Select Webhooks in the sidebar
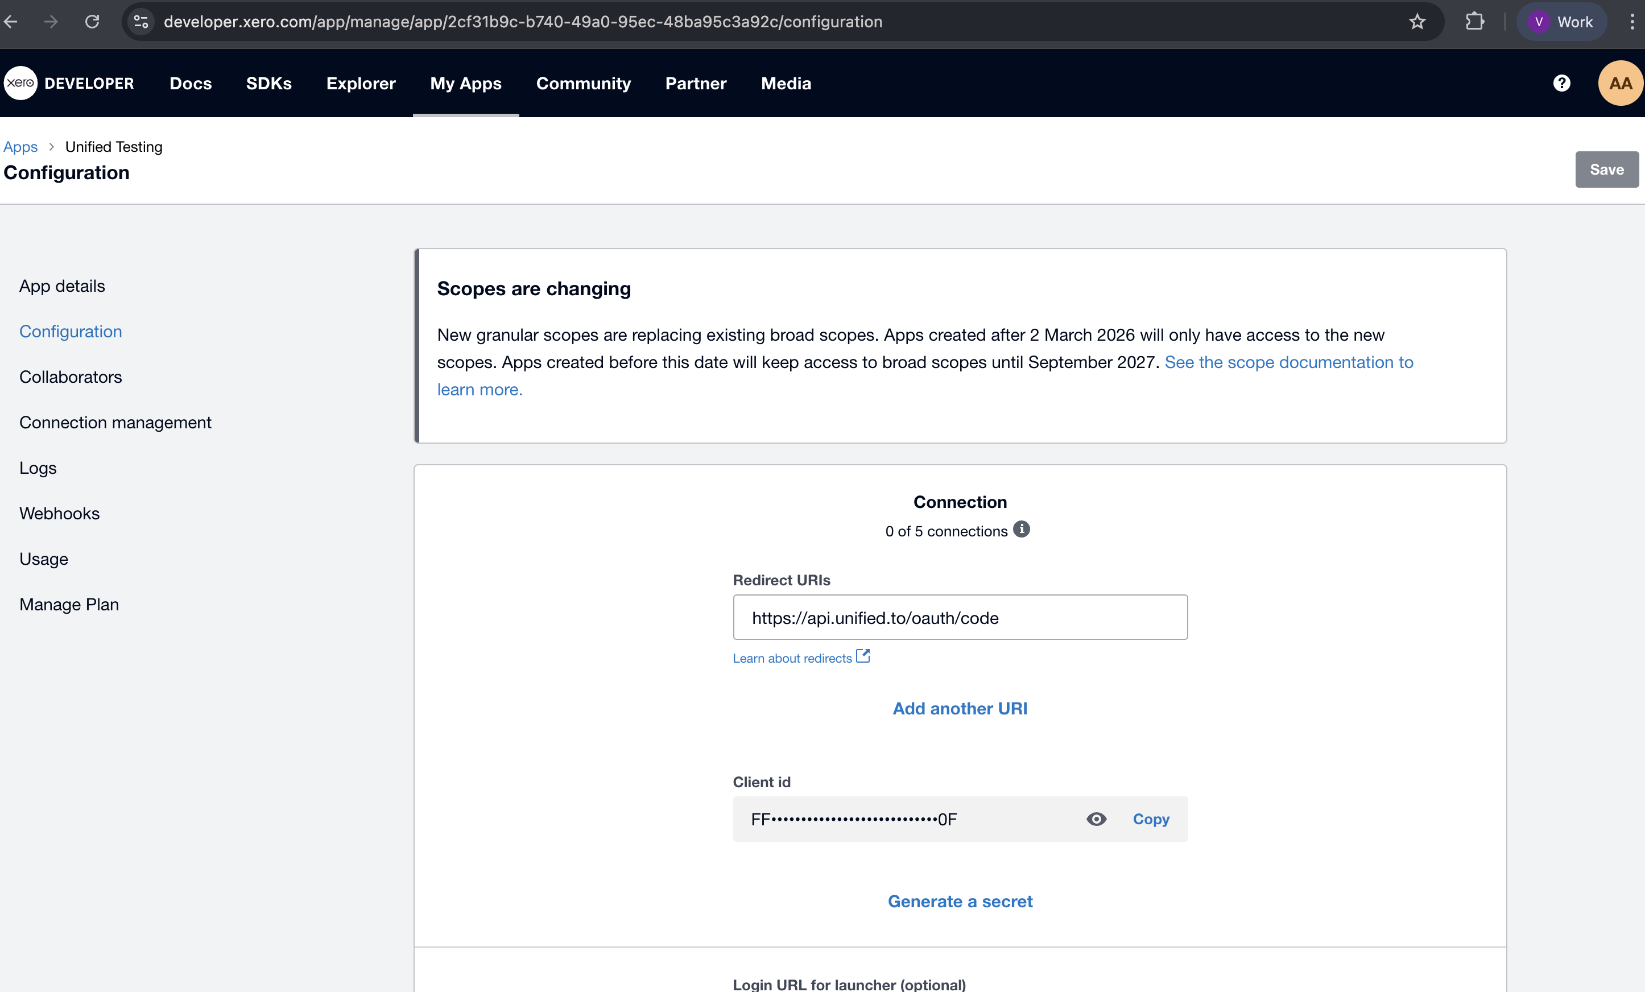Screen dimensions: 1645x992 59,514
